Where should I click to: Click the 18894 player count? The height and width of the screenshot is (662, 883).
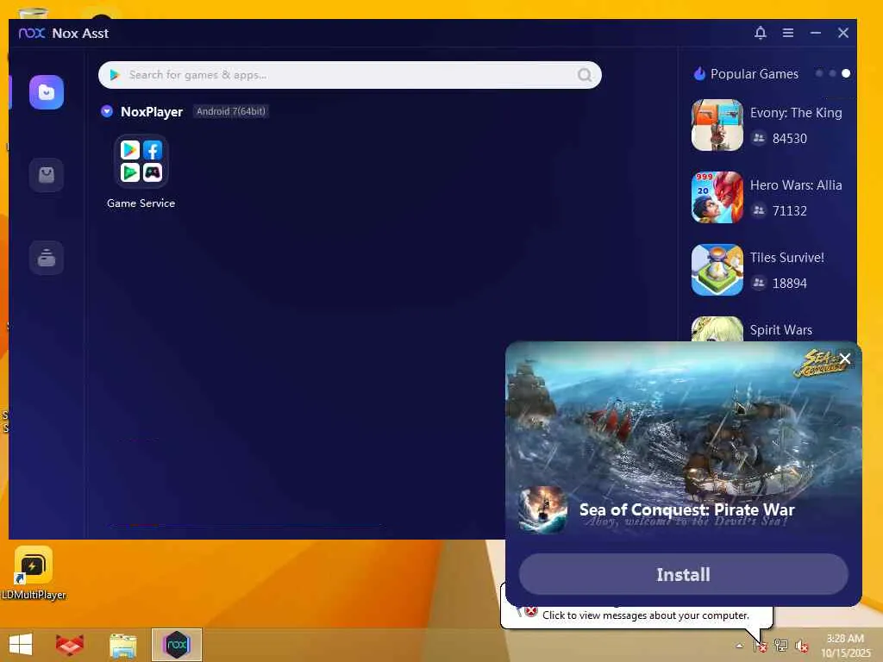(x=790, y=283)
